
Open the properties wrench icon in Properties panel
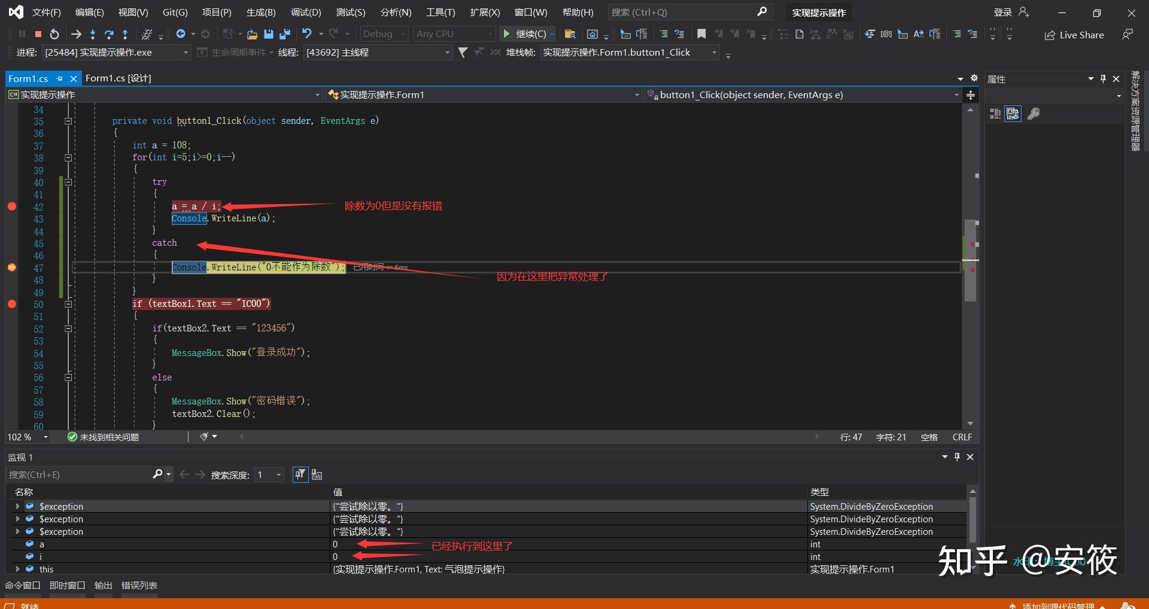1033,114
